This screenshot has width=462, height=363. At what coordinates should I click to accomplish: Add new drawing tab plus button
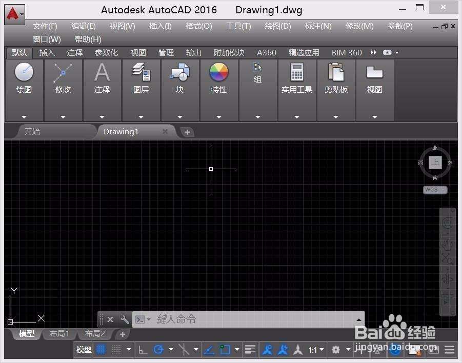pos(187,132)
